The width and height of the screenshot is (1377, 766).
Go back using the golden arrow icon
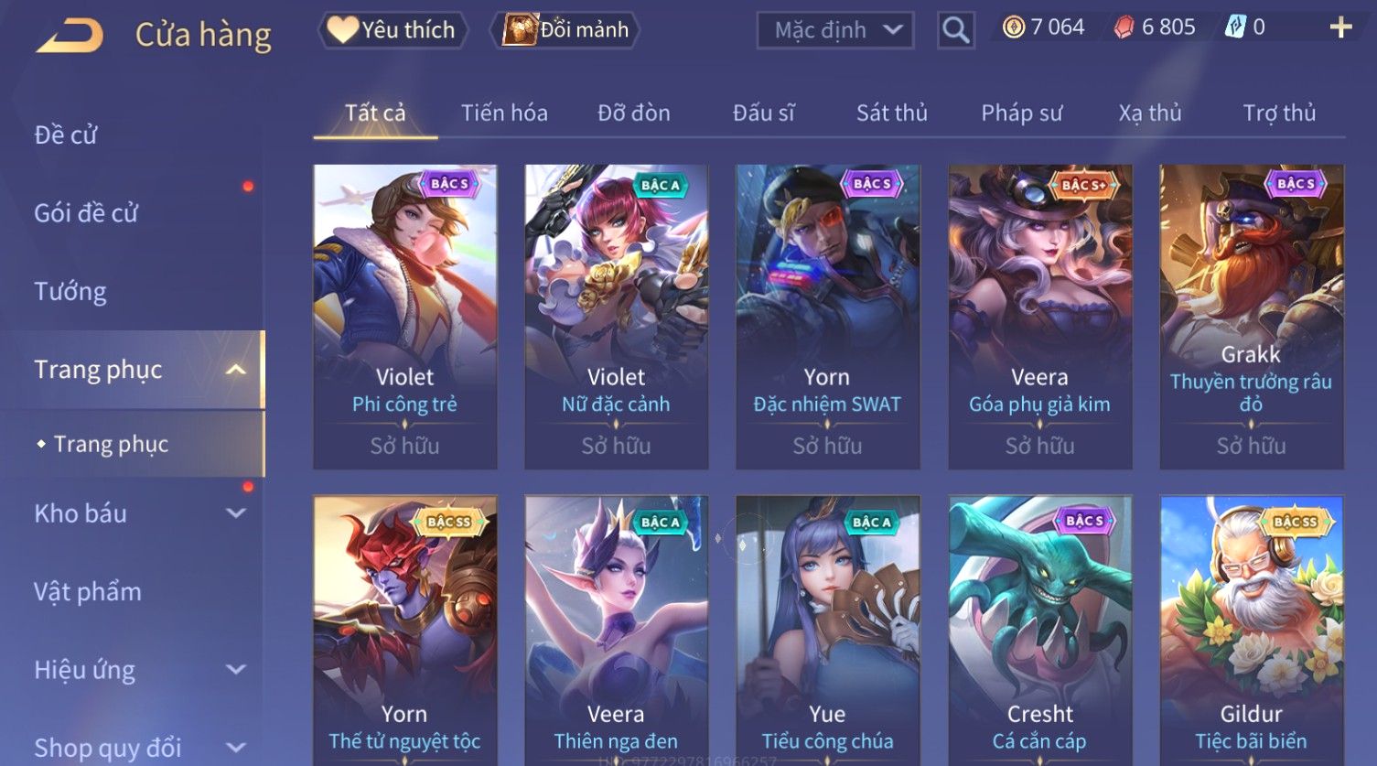[70, 36]
